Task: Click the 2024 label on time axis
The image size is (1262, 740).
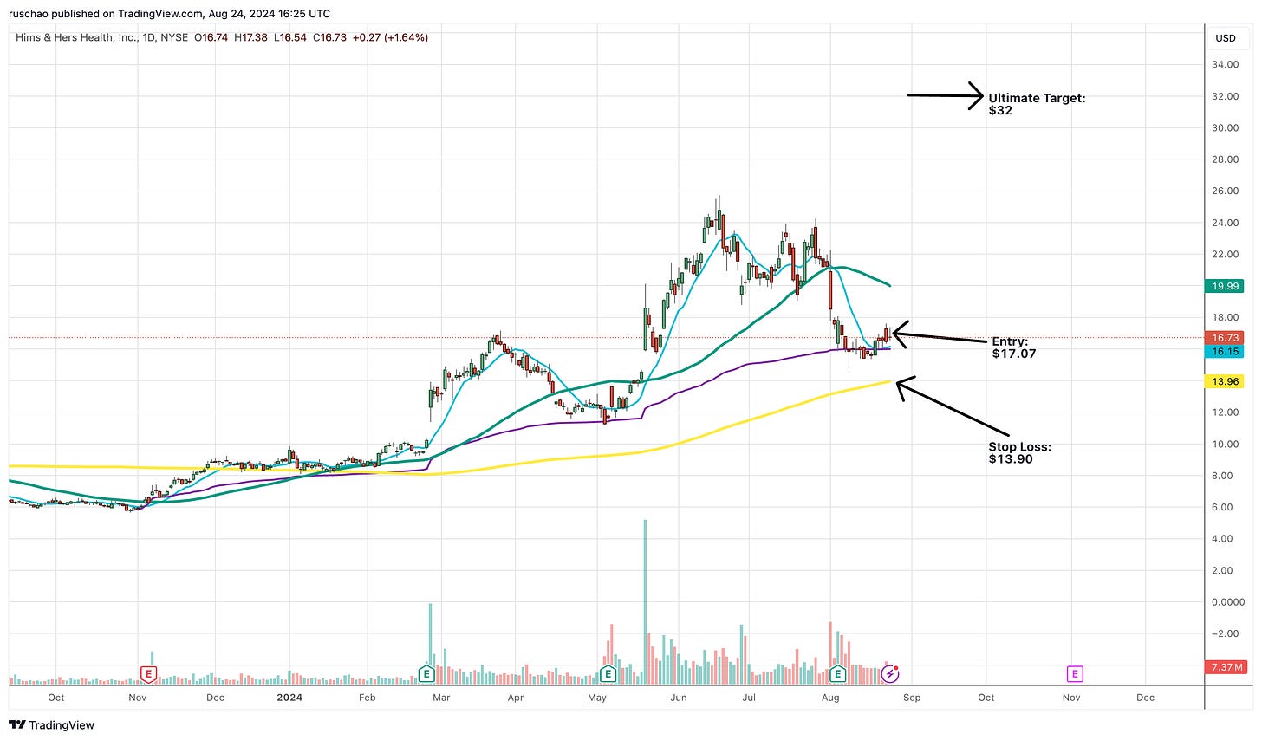Action: [289, 697]
